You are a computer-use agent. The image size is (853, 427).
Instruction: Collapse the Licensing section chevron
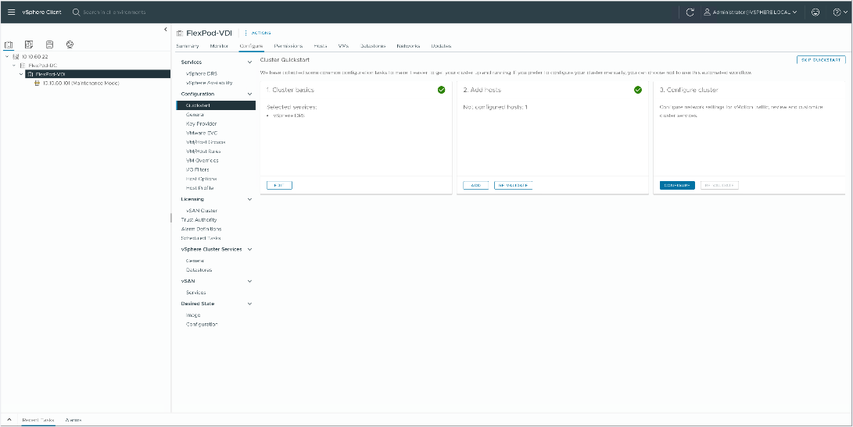(249, 199)
